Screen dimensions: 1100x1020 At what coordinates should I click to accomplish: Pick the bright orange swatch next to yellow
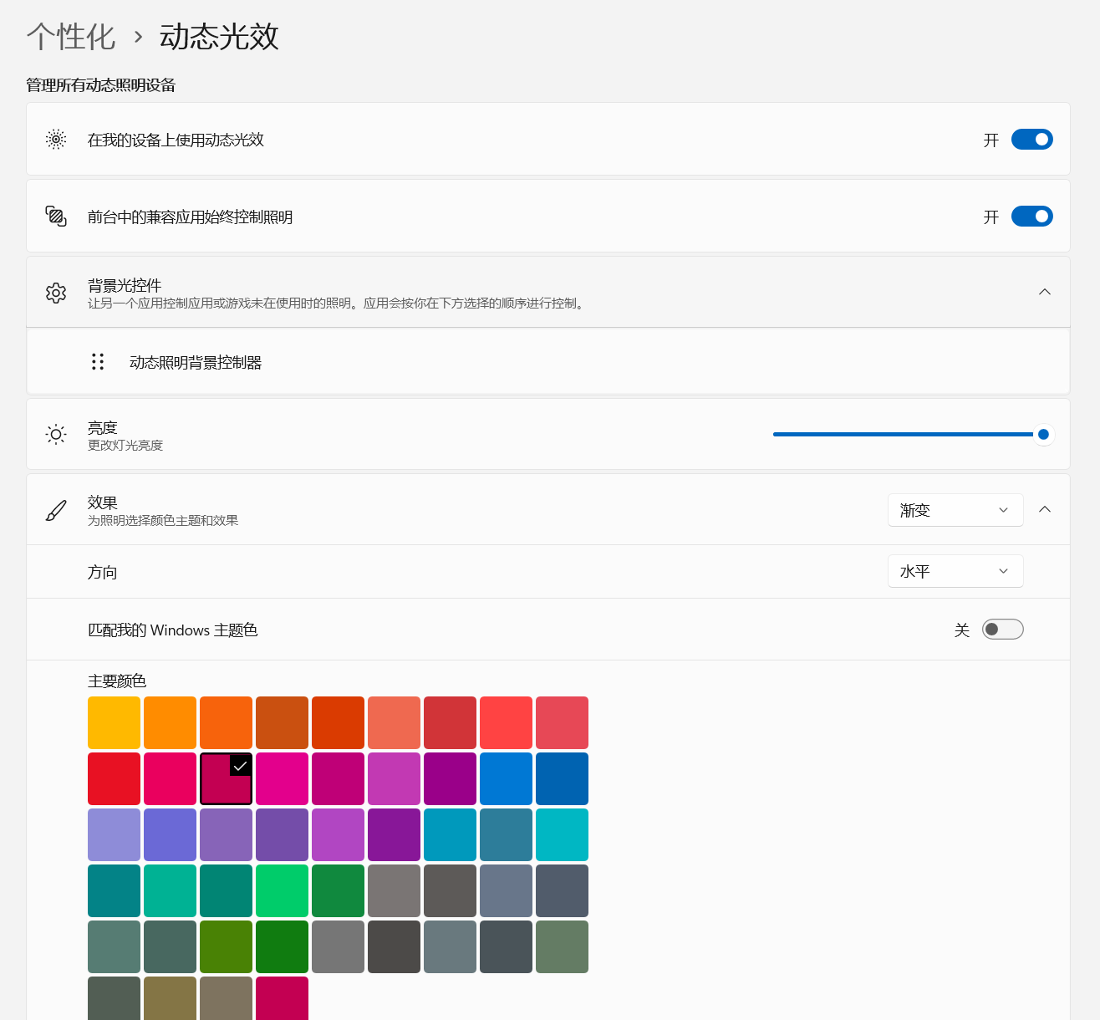pos(170,722)
